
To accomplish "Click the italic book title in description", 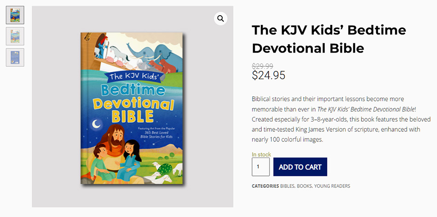I will tap(365, 109).
